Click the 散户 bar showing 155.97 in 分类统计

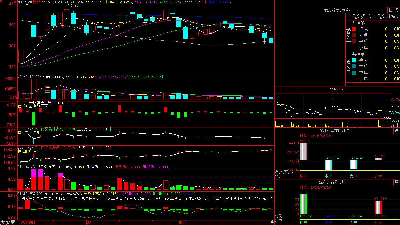click(x=303, y=204)
